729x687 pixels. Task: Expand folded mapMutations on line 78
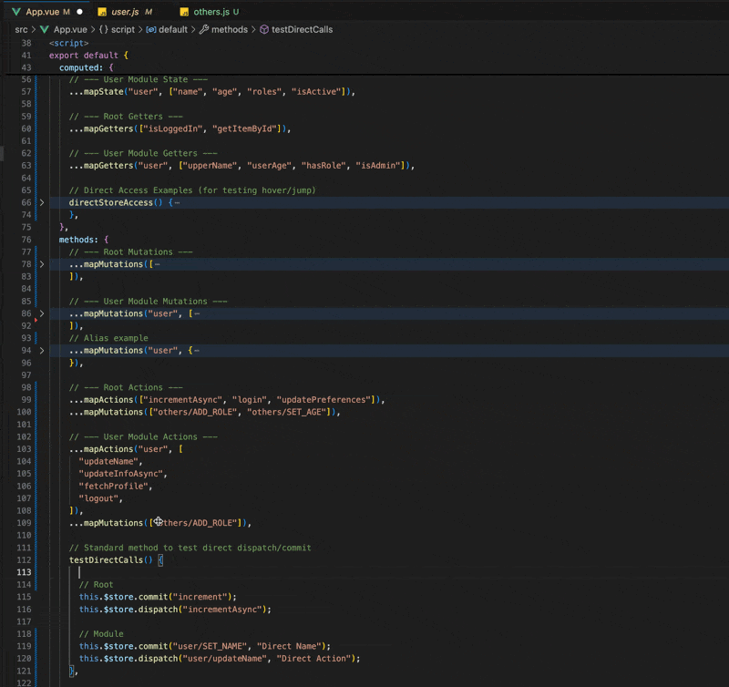click(42, 264)
